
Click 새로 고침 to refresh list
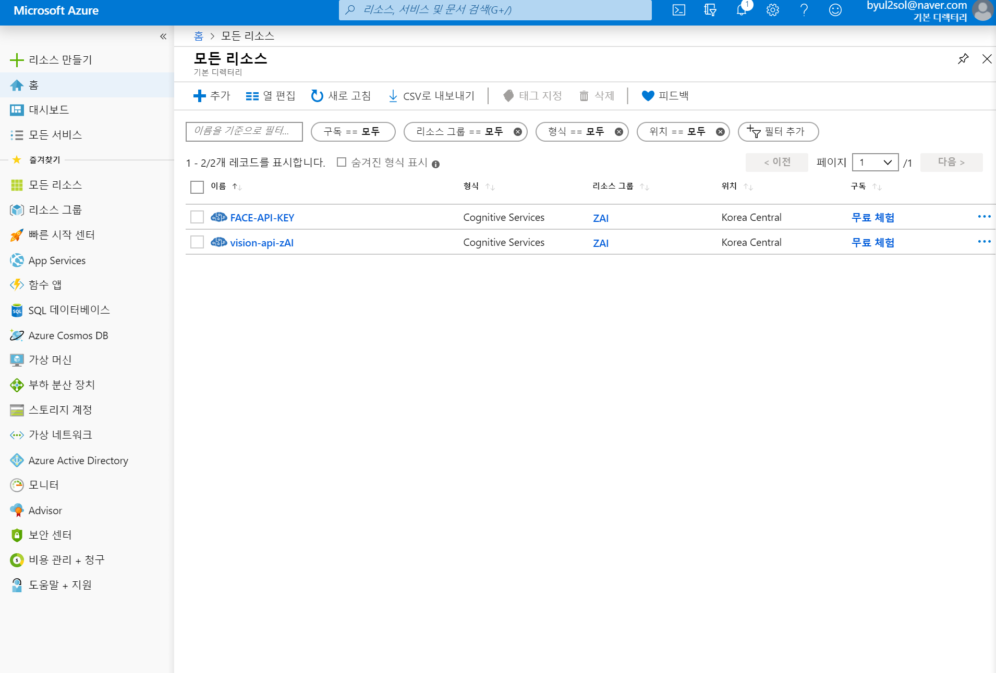pos(341,96)
